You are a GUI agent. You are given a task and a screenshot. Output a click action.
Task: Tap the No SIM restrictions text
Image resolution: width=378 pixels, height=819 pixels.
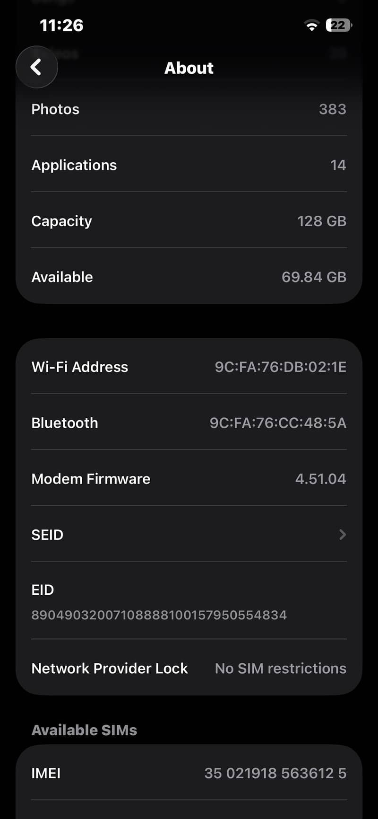(281, 668)
